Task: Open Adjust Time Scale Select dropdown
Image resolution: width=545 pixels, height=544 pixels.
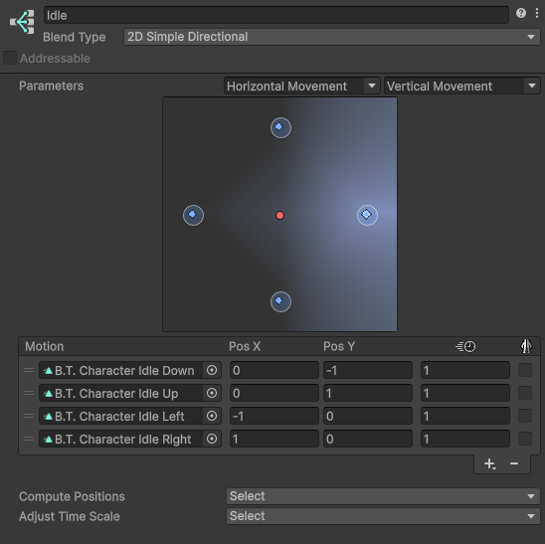Action: (x=383, y=516)
